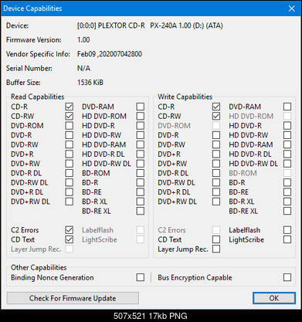Toggle CD Text checkbox under Read Capabilities
This screenshot has height=322, width=302.
(x=69, y=239)
